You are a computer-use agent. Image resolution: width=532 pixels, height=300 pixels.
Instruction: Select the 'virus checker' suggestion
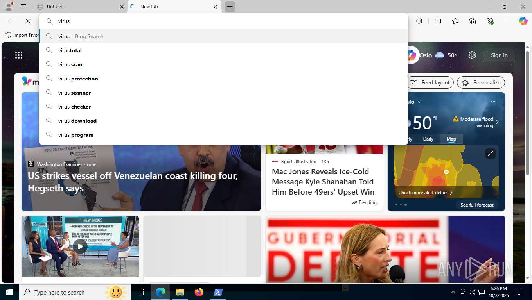coord(223,107)
